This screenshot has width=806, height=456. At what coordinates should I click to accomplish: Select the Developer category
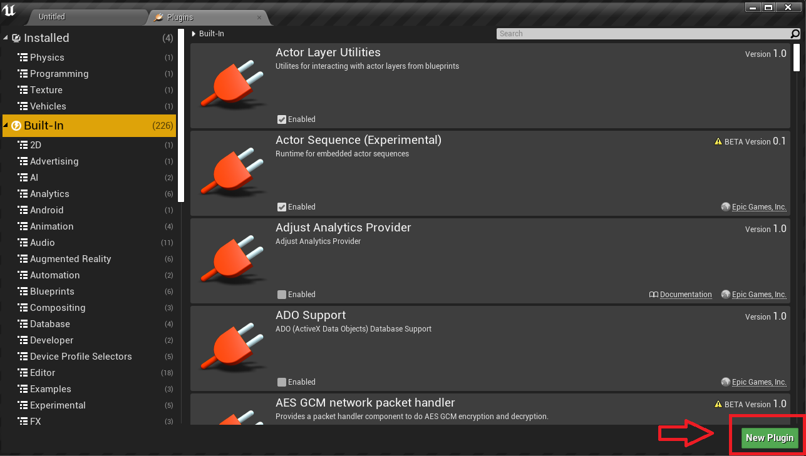pos(90,340)
